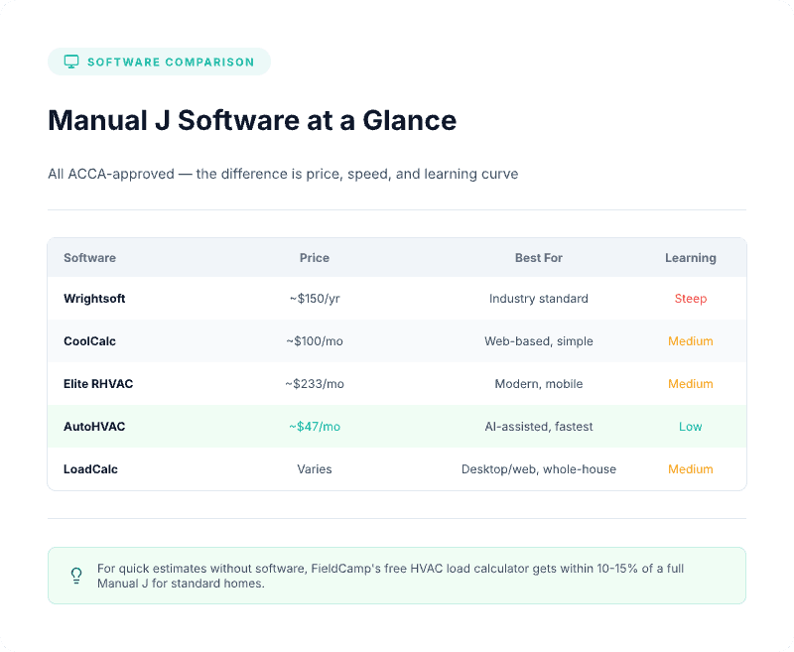Toggle the Low learning label for AutoHVAC
794x652 pixels.
(x=691, y=426)
